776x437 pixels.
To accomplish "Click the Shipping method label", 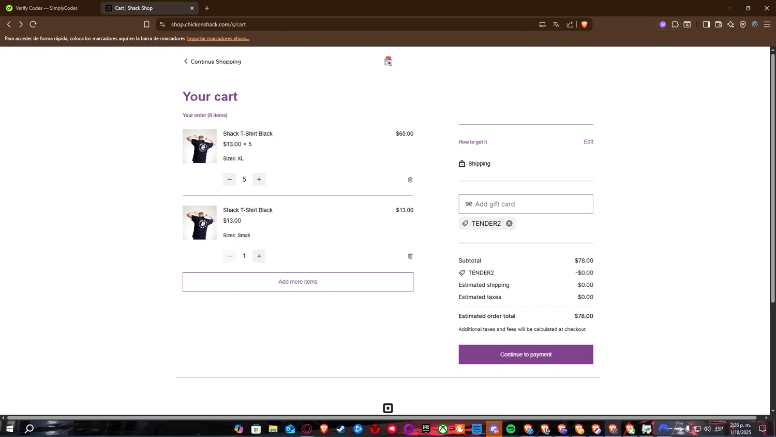I will [479, 164].
